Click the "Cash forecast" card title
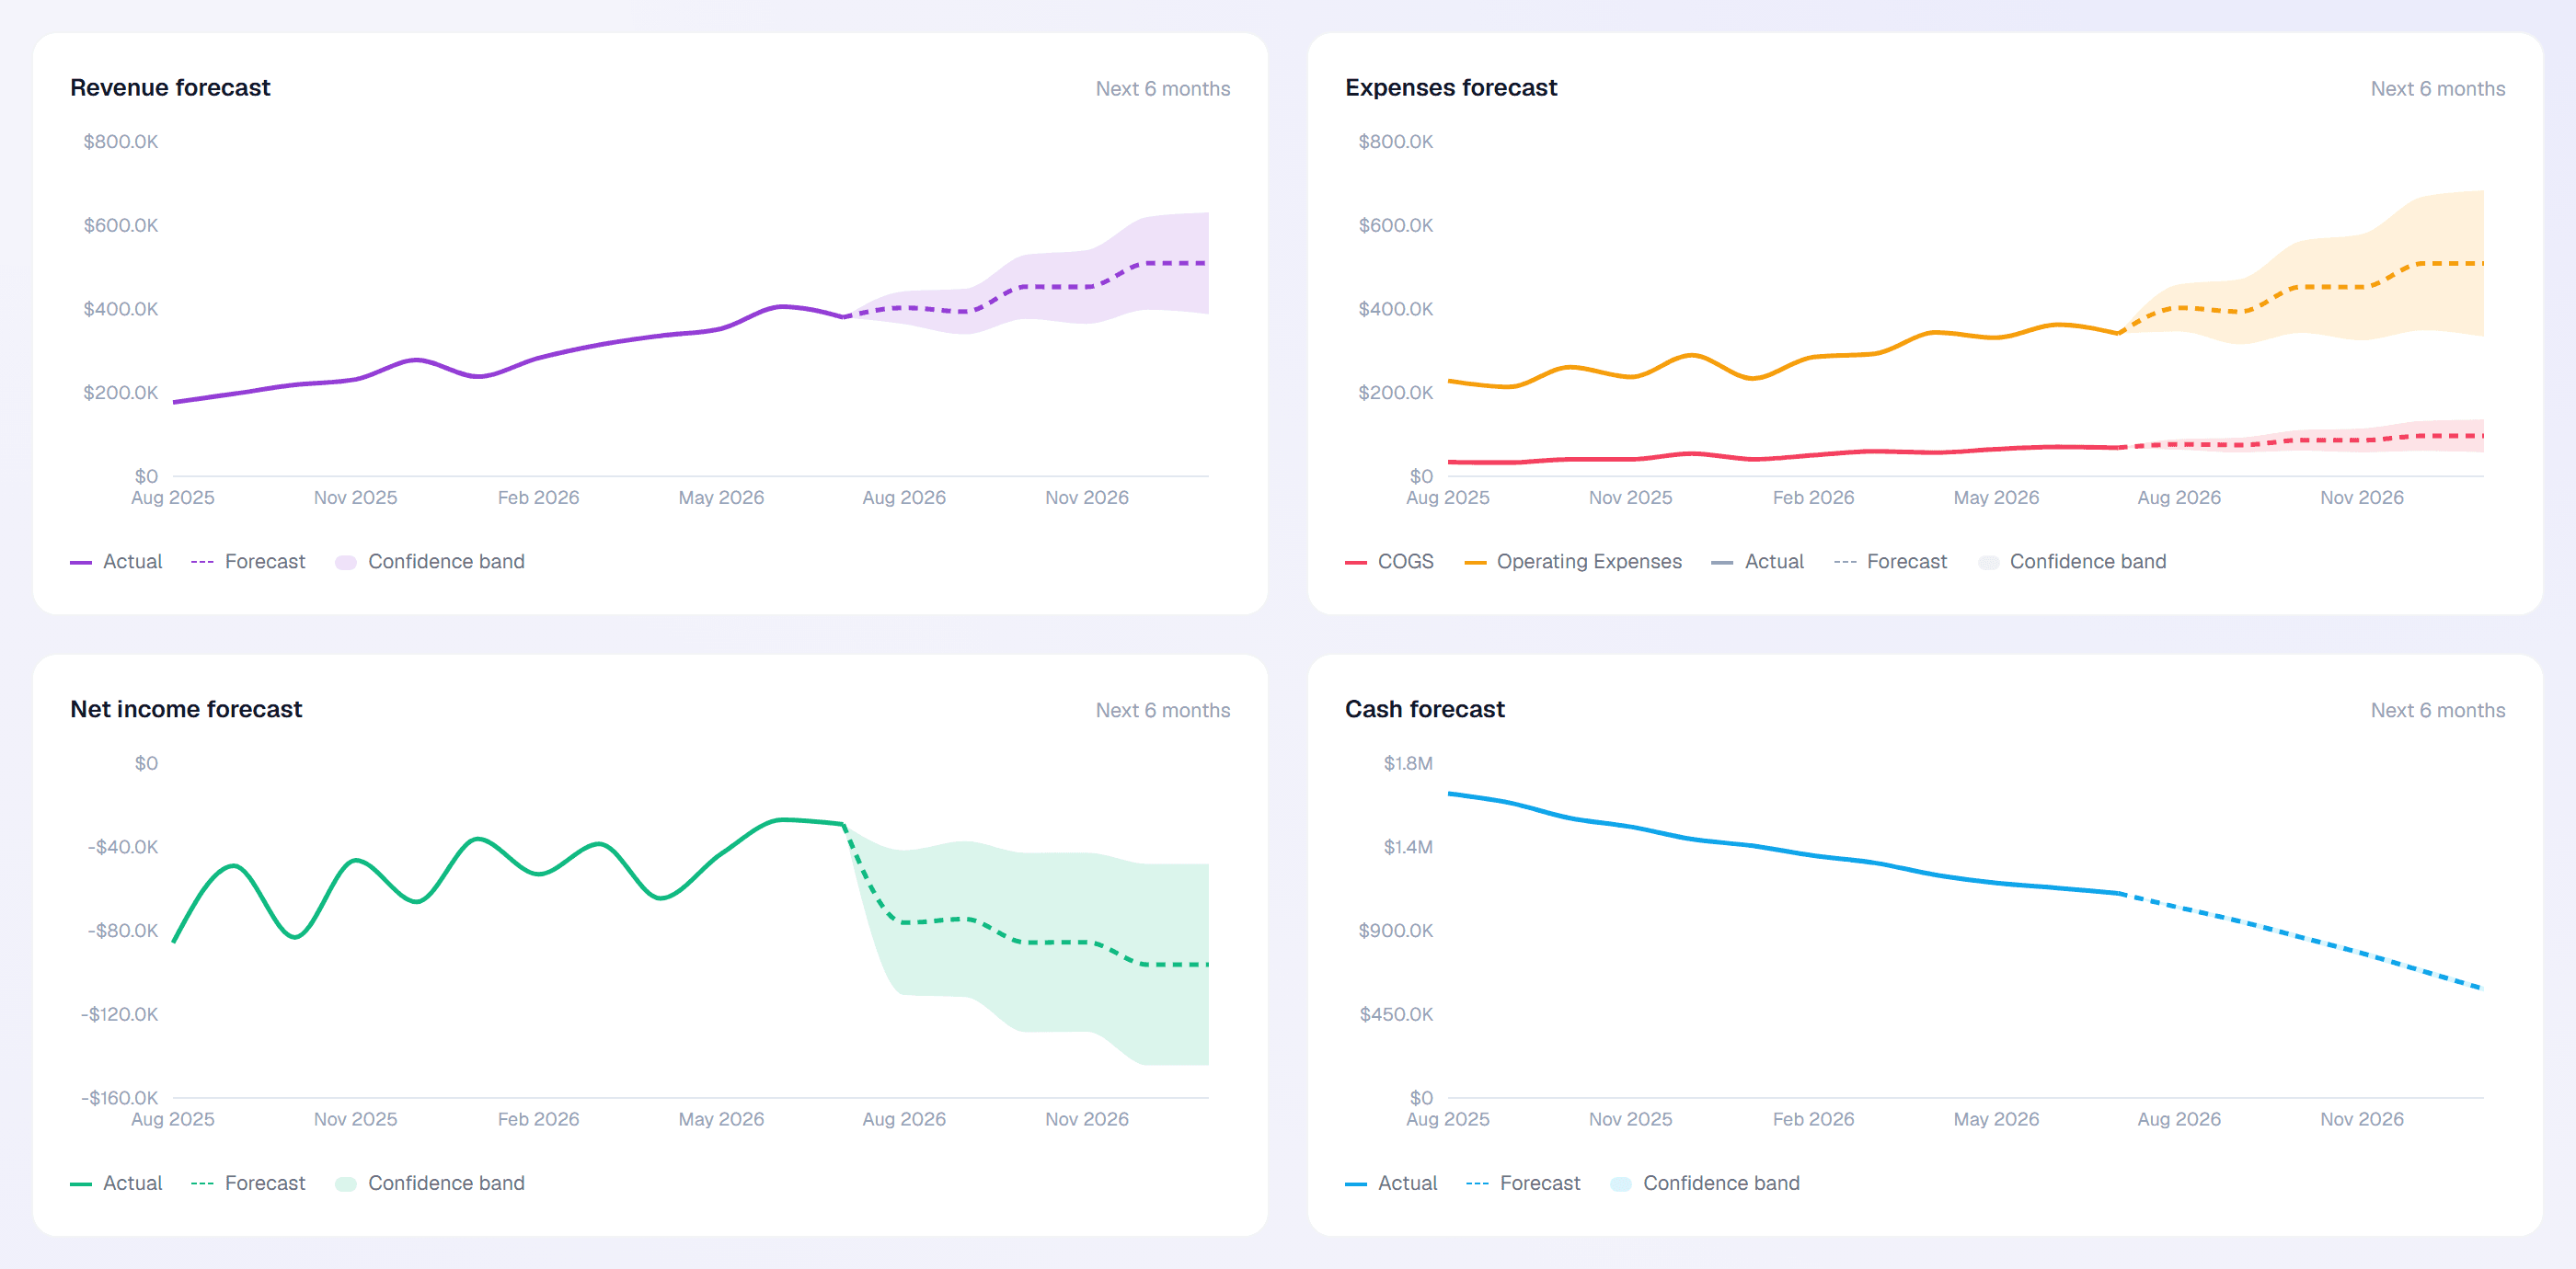2576x1269 pixels. pyautogui.click(x=1425, y=709)
